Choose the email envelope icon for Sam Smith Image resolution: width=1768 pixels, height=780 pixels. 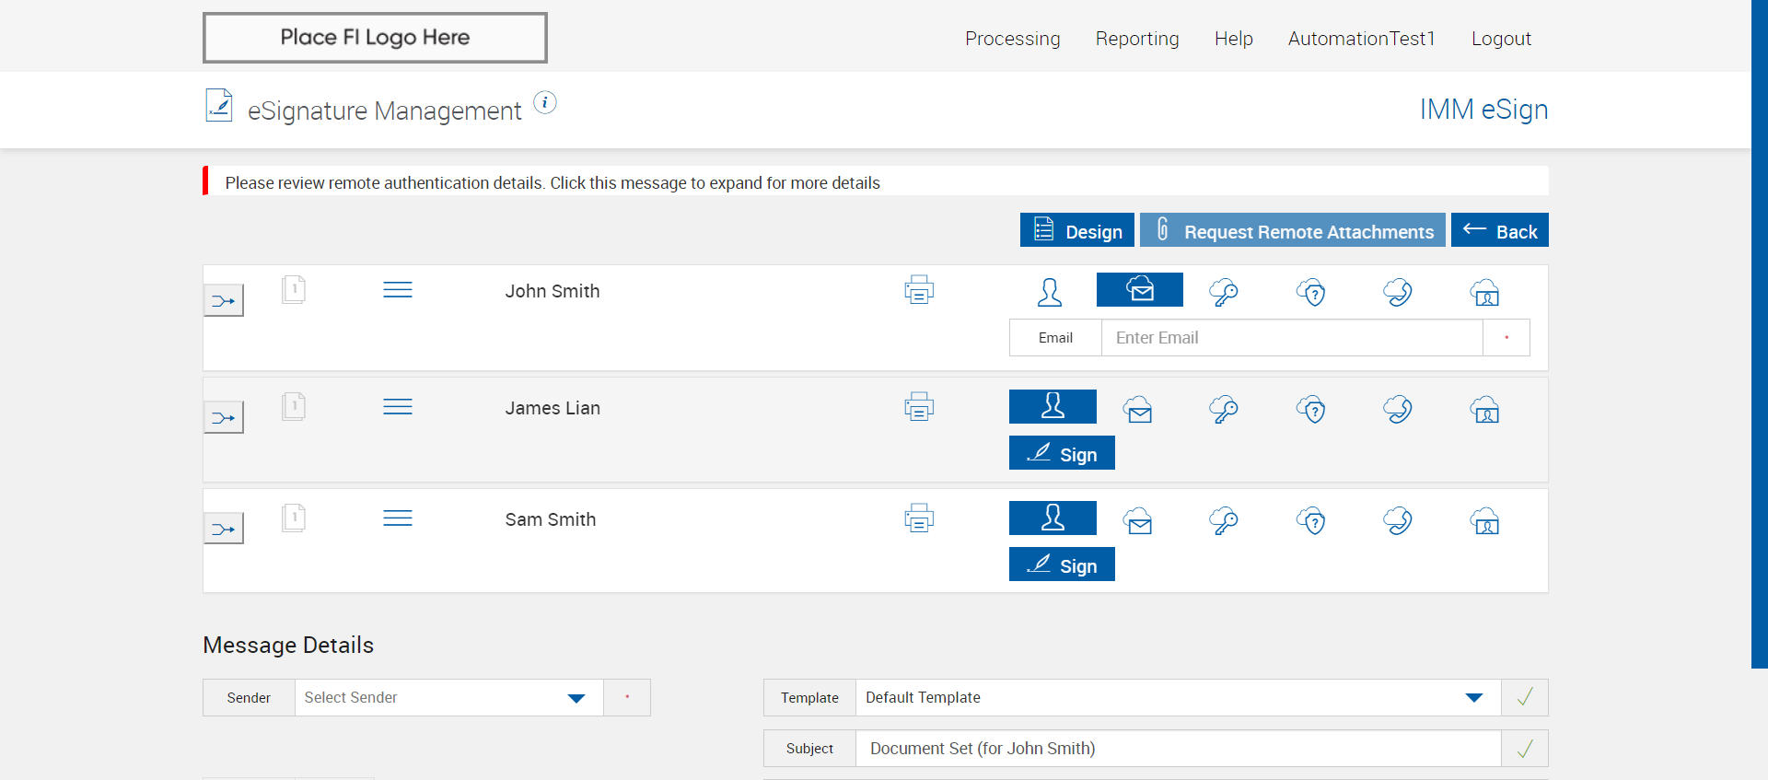pos(1138,520)
